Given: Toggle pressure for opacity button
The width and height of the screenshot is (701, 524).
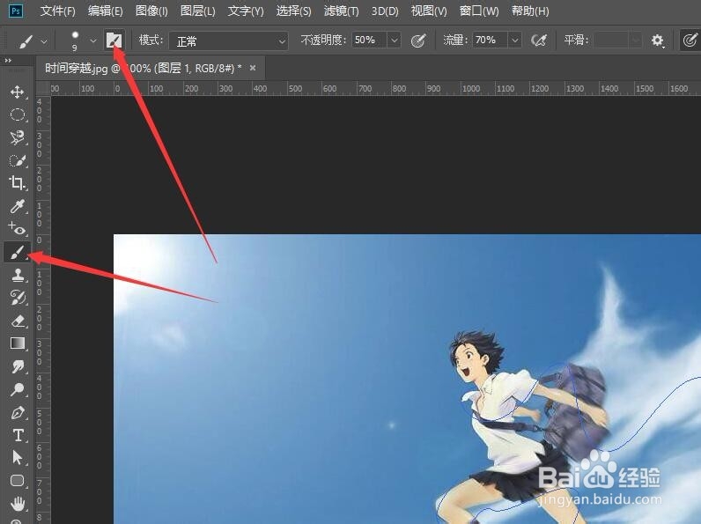Looking at the screenshot, I should pos(418,41).
